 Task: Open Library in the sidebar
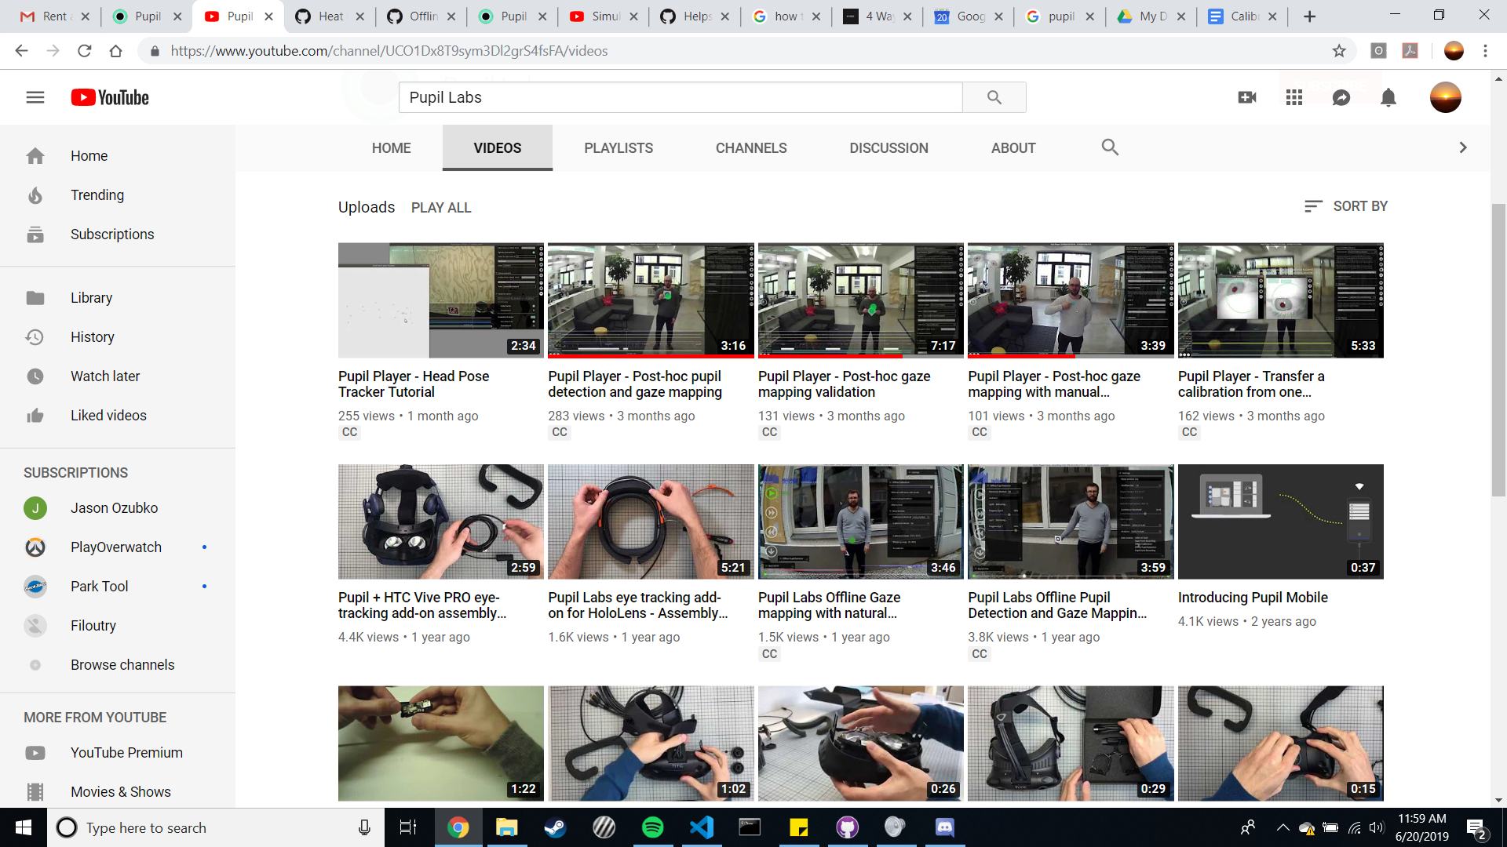pos(118,298)
